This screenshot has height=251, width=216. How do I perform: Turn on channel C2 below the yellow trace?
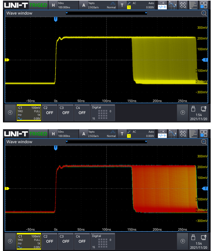[50, 113]
